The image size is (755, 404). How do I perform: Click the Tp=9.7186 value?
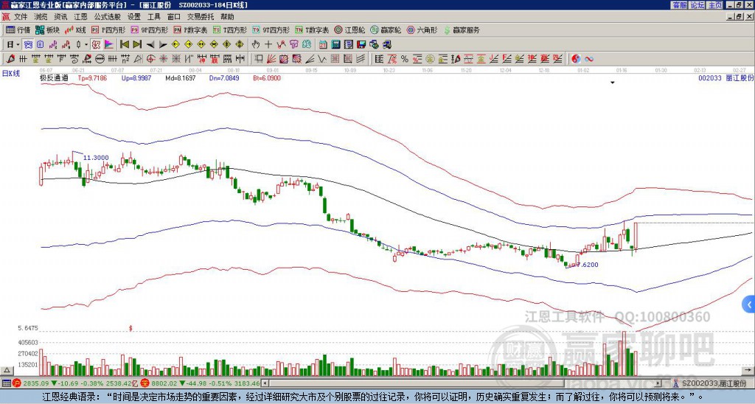pyautogui.click(x=94, y=77)
